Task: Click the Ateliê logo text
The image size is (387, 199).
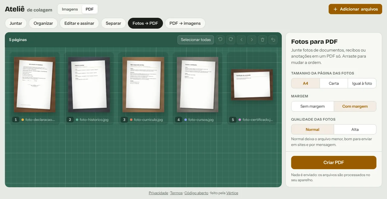Action: click(x=15, y=9)
